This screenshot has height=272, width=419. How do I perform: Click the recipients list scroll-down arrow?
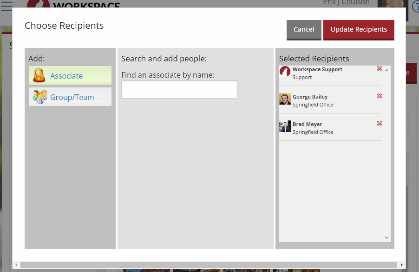pyautogui.click(x=386, y=238)
